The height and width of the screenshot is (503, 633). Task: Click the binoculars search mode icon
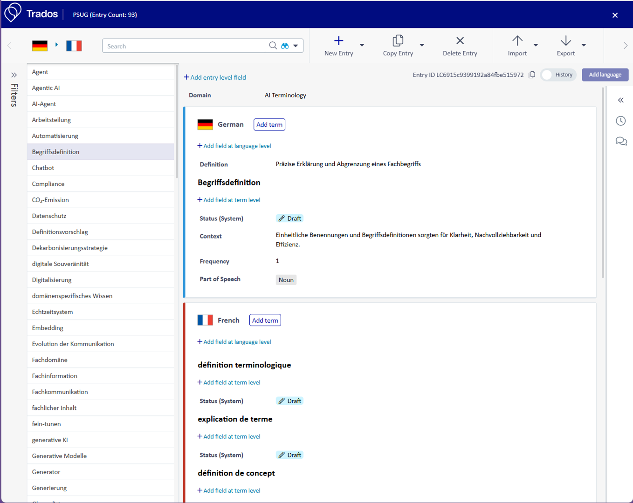point(285,46)
